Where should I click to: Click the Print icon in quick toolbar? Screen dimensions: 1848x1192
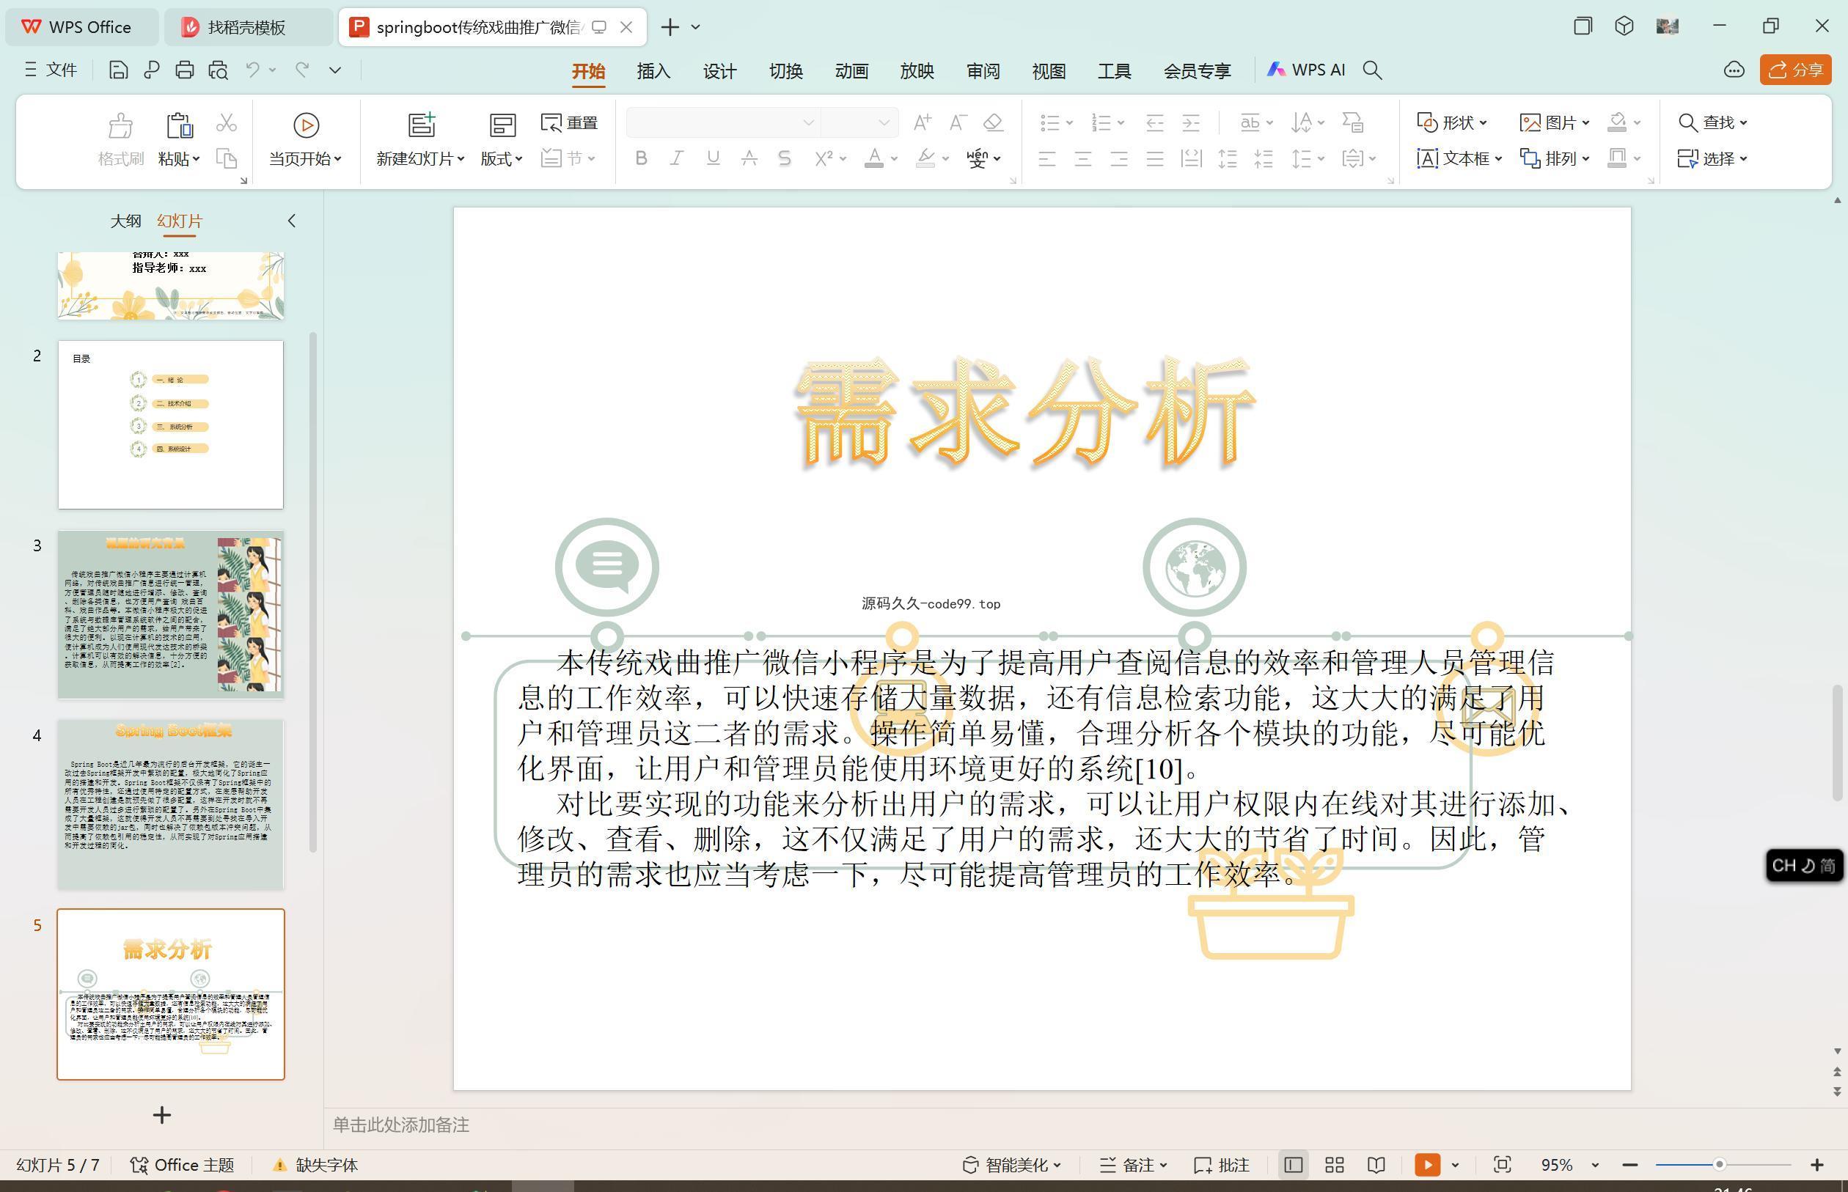point(184,70)
